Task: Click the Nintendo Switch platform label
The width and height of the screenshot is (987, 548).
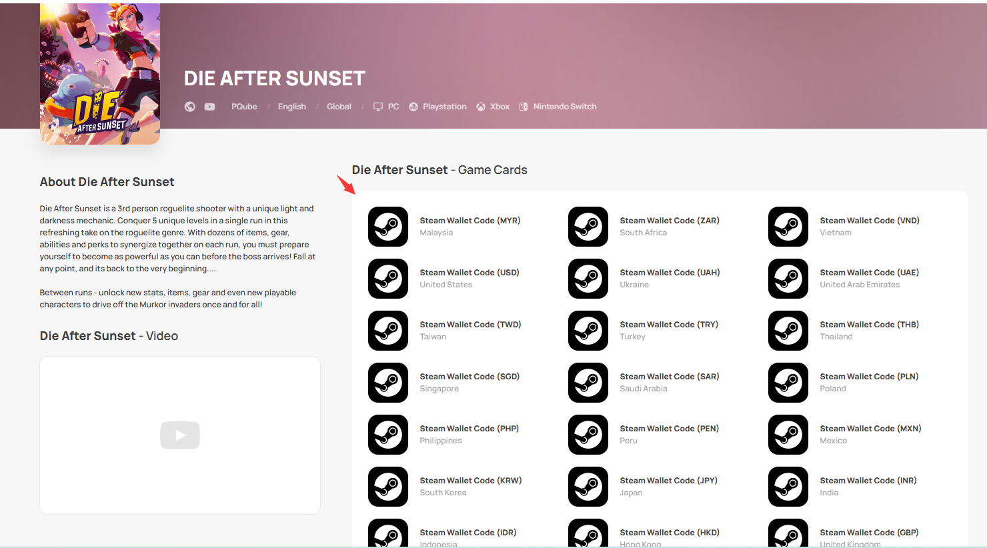Action: [565, 107]
